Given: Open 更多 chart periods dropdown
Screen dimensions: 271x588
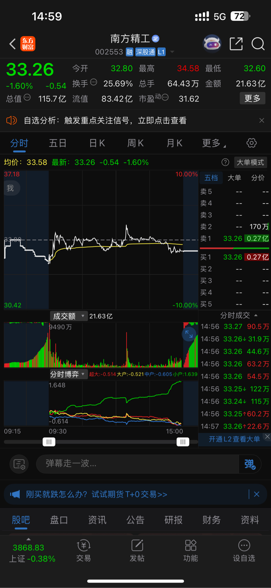Looking at the screenshot, I should [214, 143].
